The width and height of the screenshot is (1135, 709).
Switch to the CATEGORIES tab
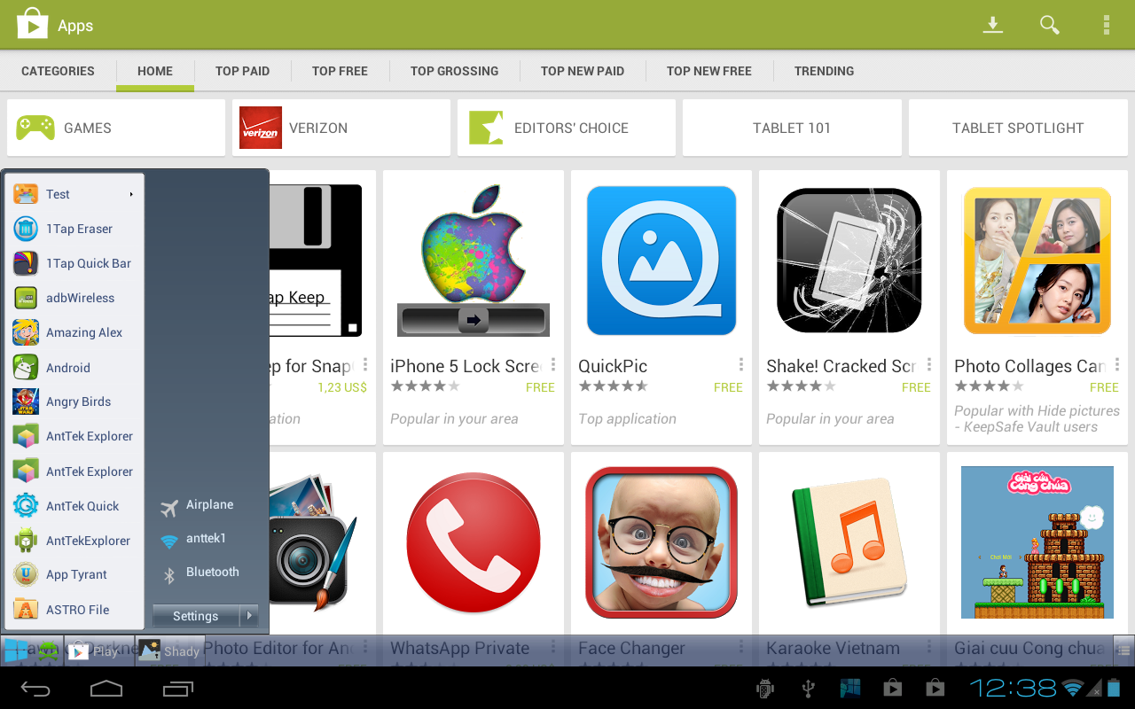[58, 71]
